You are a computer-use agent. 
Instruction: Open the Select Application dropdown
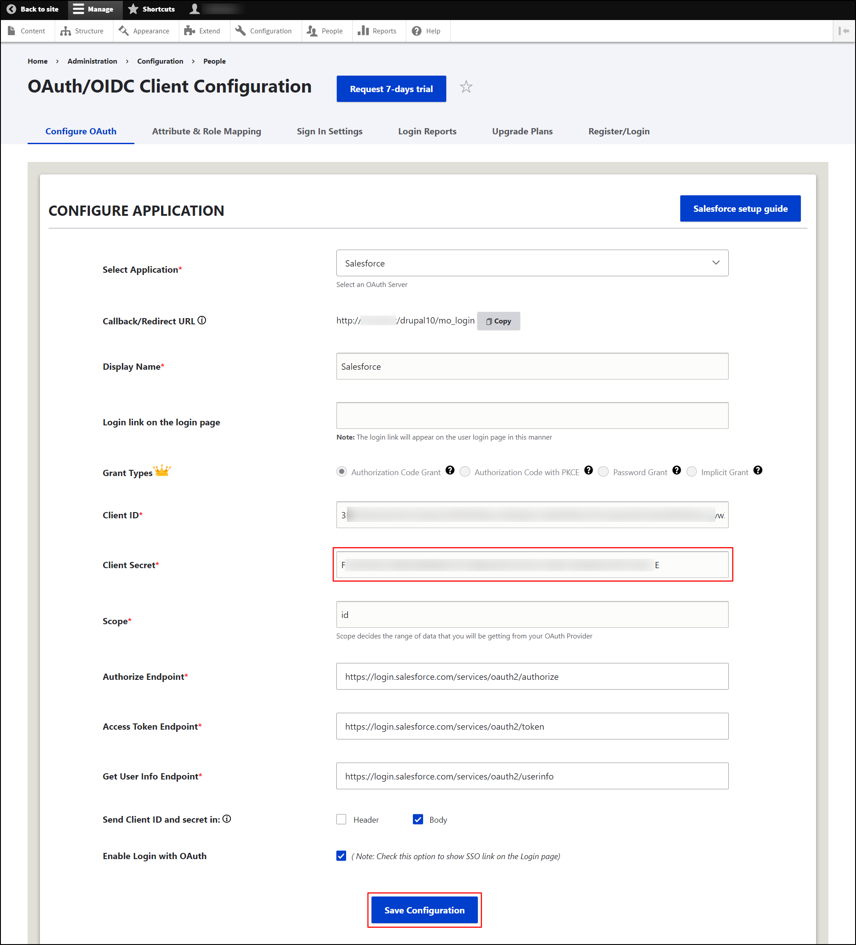(532, 263)
